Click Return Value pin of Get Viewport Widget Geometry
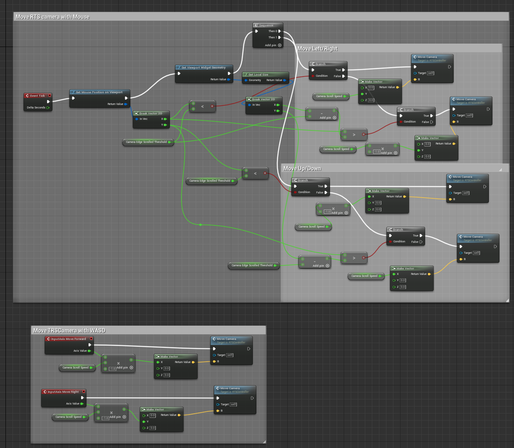 tap(229, 79)
